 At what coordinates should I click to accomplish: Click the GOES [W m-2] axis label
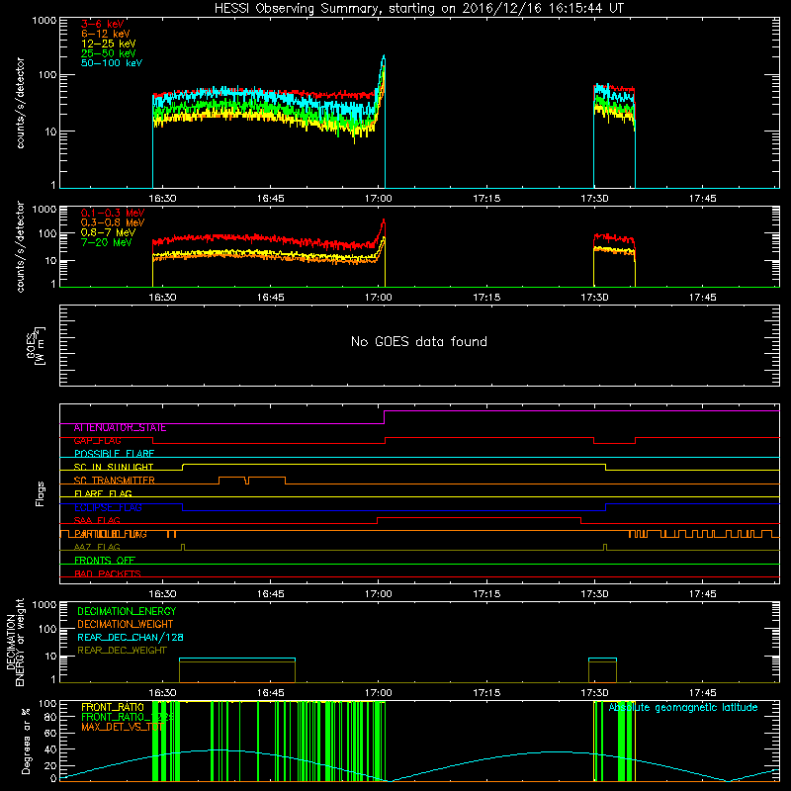coord(36,345)
